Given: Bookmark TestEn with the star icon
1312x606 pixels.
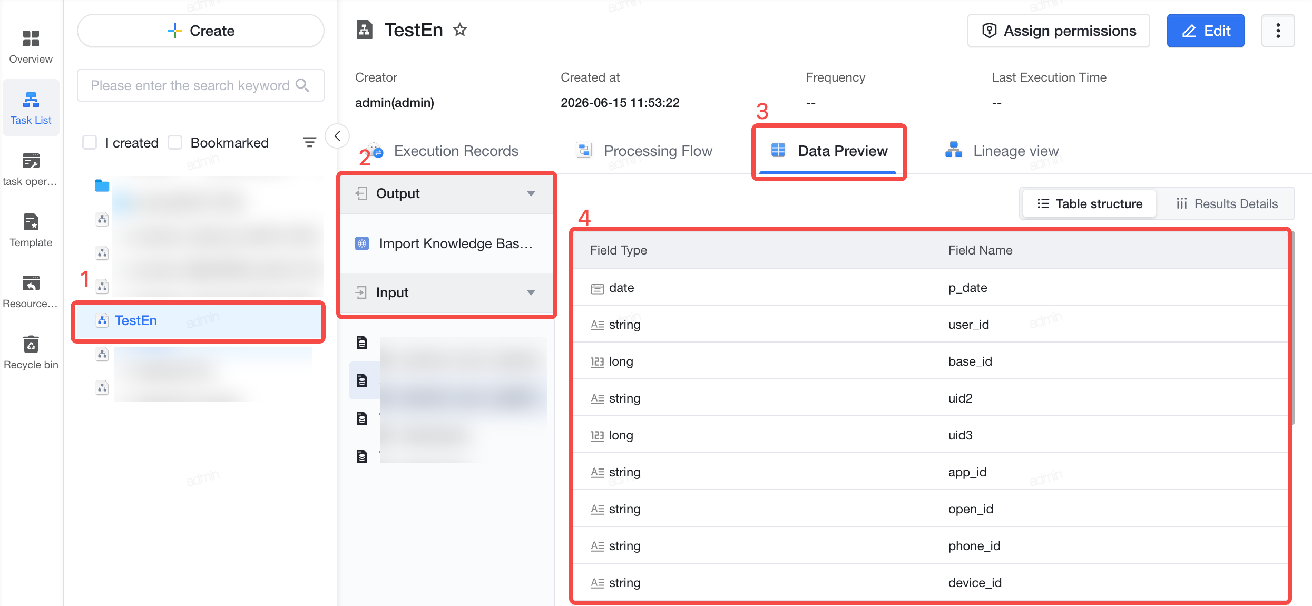Looking at the screenshot, I should tap(460, 30).
